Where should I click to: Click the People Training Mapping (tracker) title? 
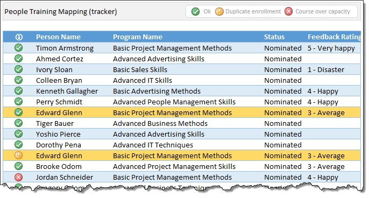click(61, 12)
